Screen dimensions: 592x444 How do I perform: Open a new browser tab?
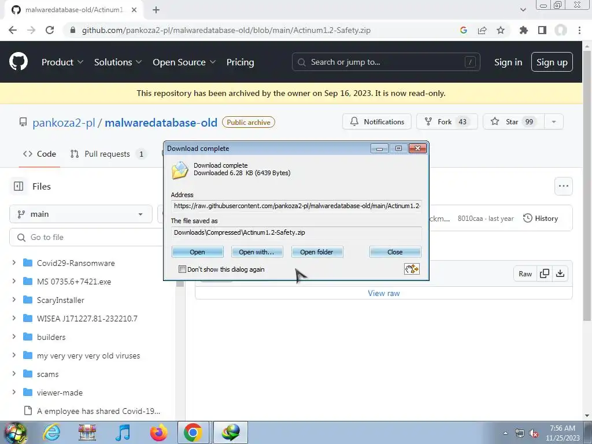click(x=156, y=10)
